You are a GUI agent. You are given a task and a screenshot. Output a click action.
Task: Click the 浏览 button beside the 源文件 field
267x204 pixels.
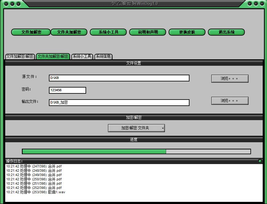230,78
